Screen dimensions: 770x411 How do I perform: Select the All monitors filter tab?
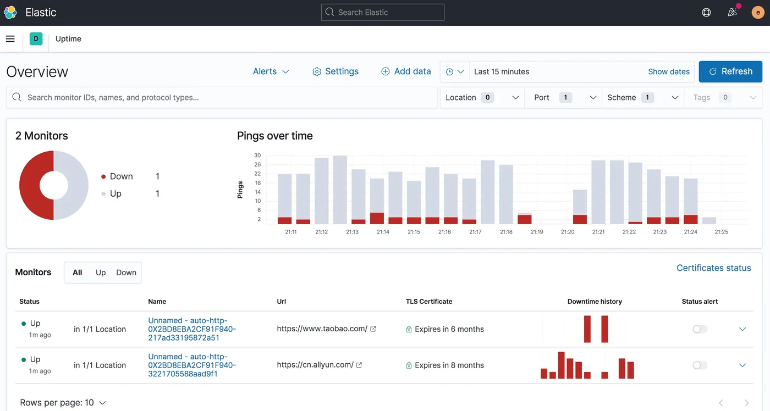click(x=78, y=273)
